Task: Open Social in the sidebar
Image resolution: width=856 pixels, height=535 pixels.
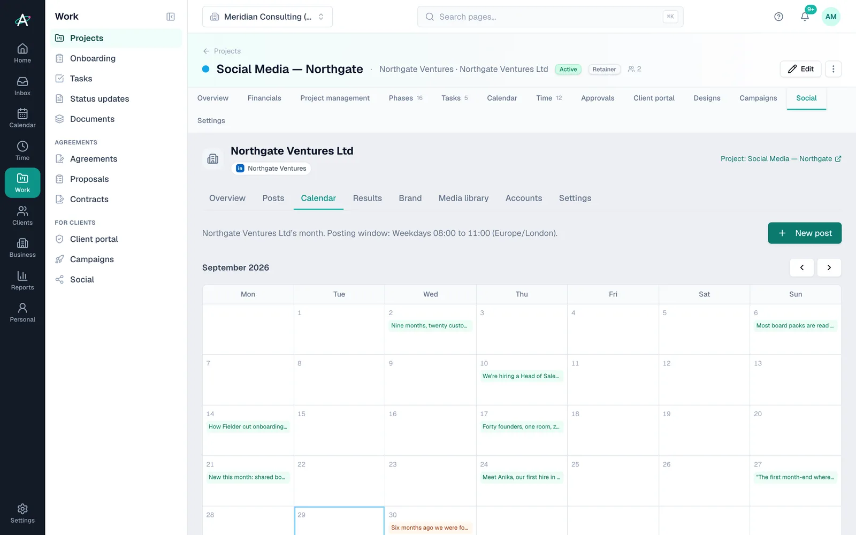Action: [x=116, y=280]
